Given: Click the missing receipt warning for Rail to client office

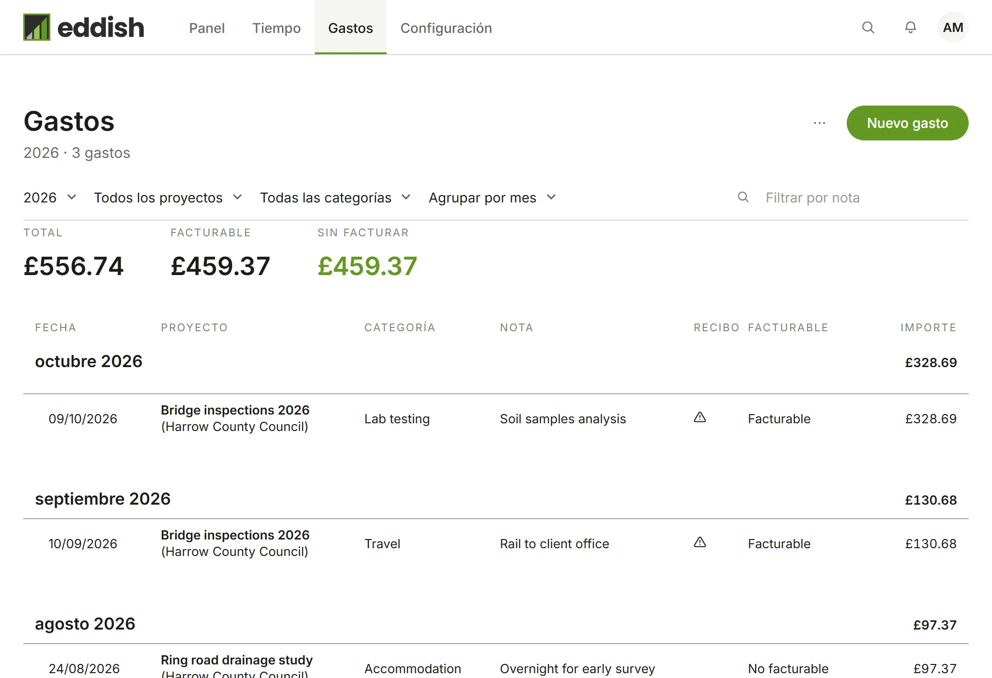Looking at the screenshot, I should [x=700, y=542].
